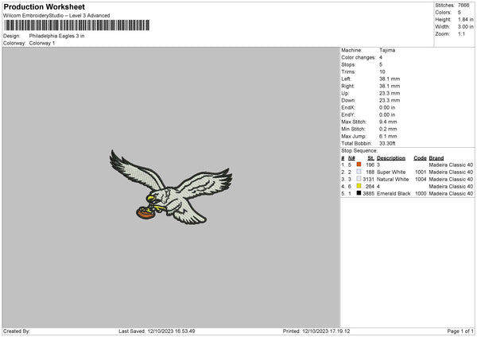Click the orange color swatch in stop 1
This screenshot has width=477, height=337.
pyautogui.click(x=359, y=165)
